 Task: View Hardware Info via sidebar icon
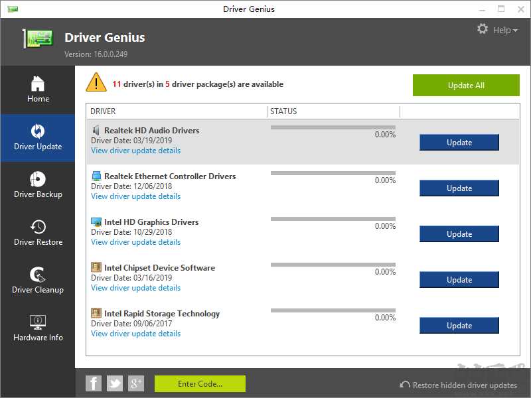[38, 328]
